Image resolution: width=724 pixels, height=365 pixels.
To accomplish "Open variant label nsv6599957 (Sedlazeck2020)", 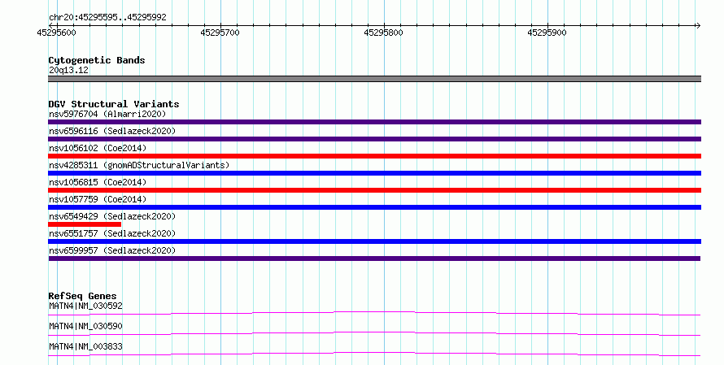I will pyautogui.click(x=112, y=250).
